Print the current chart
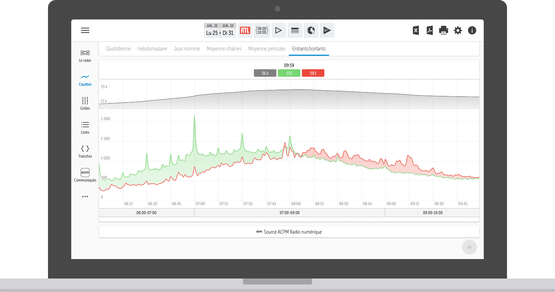This screenshot has height=292, width=555. point(444,31)
